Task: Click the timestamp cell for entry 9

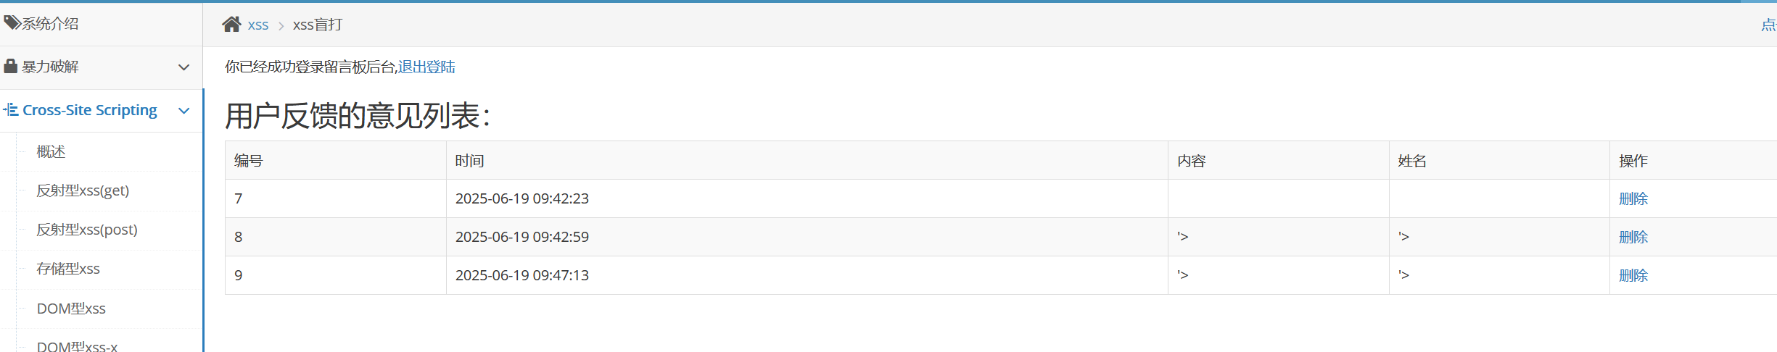Action: click(521, 275)
